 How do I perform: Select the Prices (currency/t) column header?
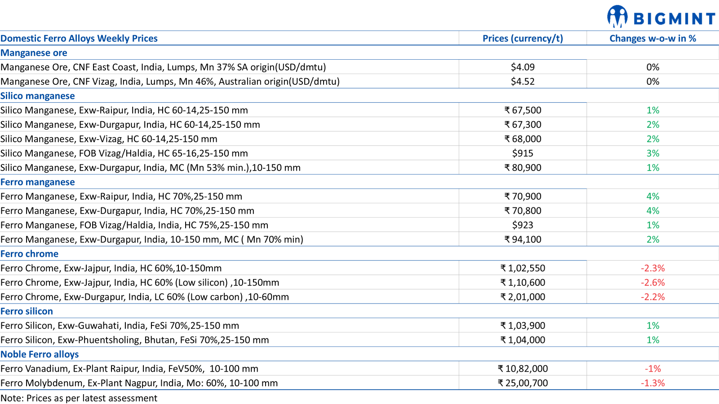tap(522, 39)
